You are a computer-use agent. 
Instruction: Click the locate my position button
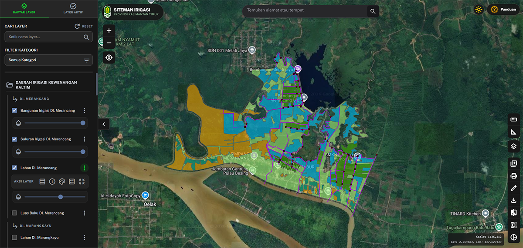pyautogui.click(x=109, y=57)
